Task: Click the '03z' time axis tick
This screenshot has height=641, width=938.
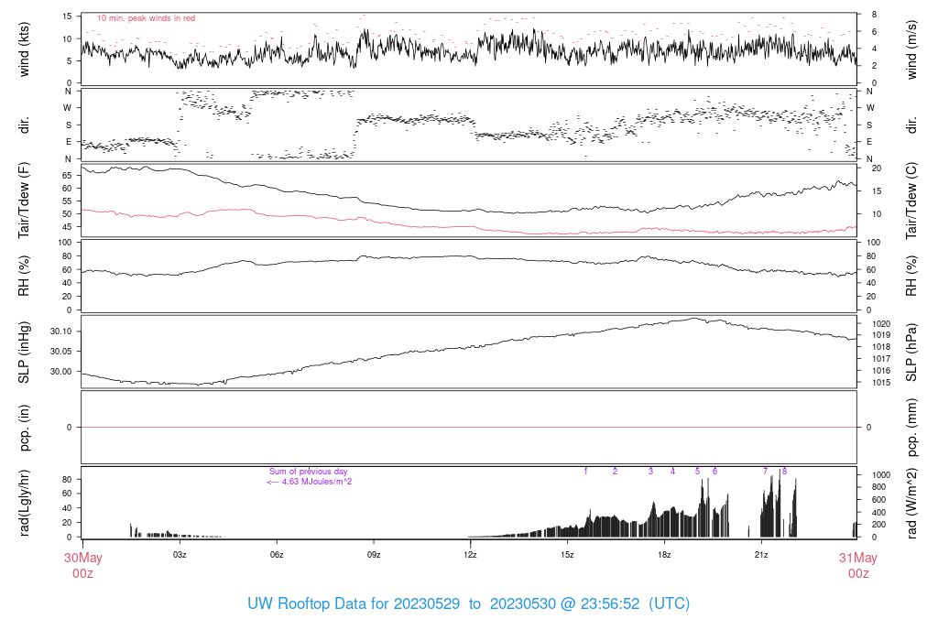Action: (180, 555)
